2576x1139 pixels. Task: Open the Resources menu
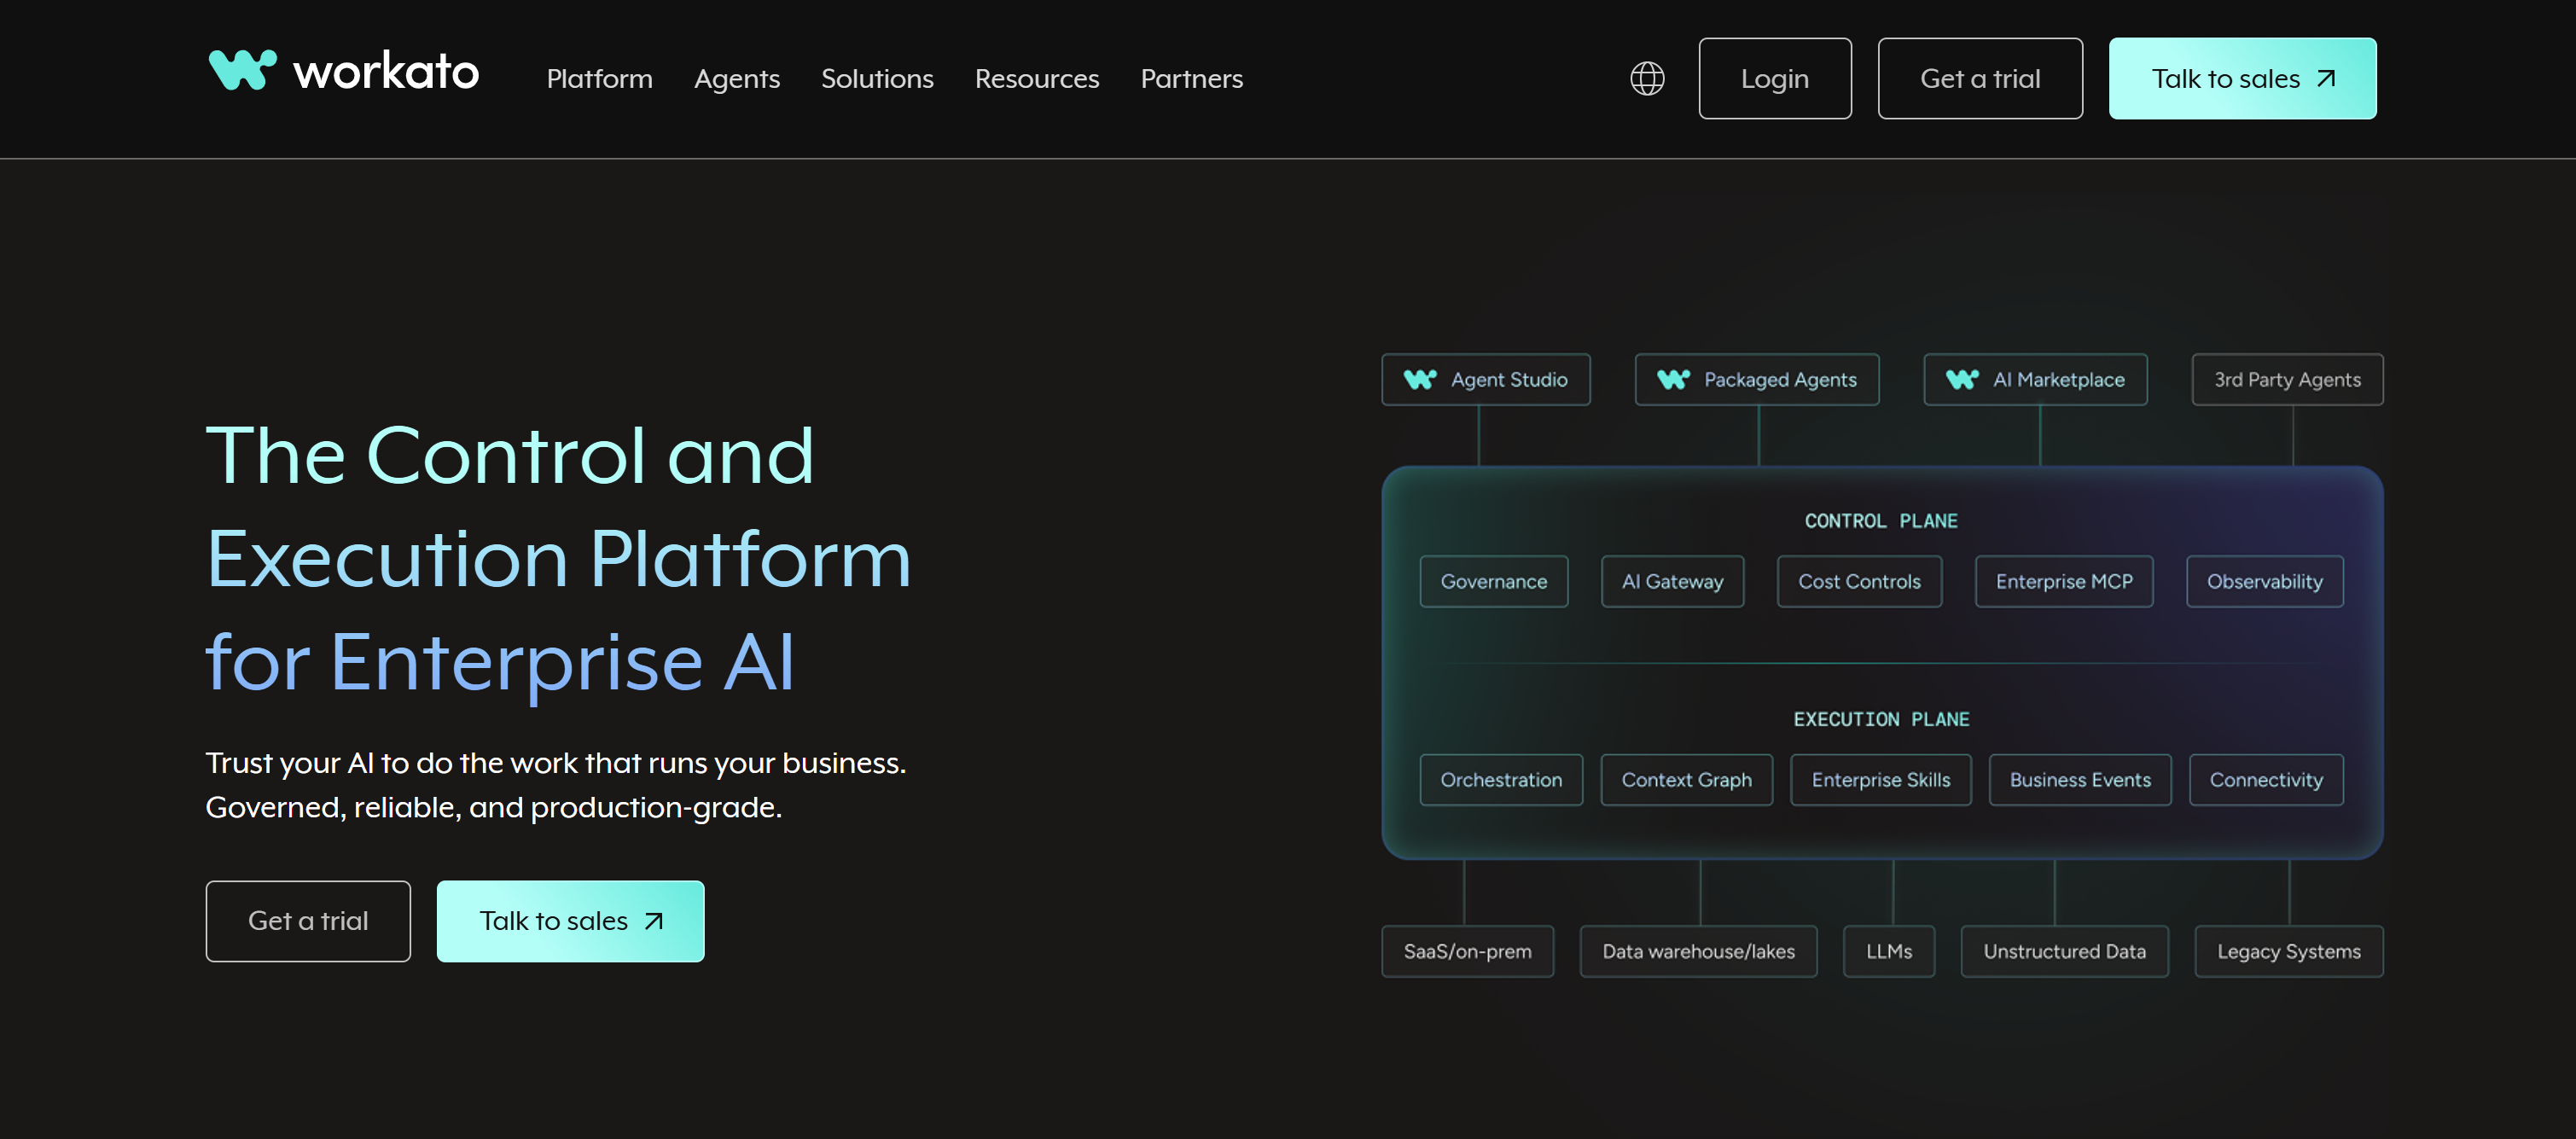click(1037, 78)
